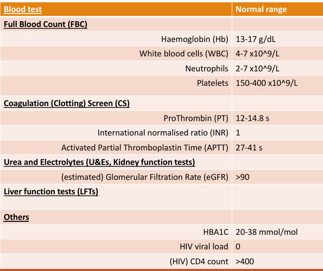Click the 'Normal range' column header
Screen dimensions: 323x271
pyautogui.click(x=261, y=9)
